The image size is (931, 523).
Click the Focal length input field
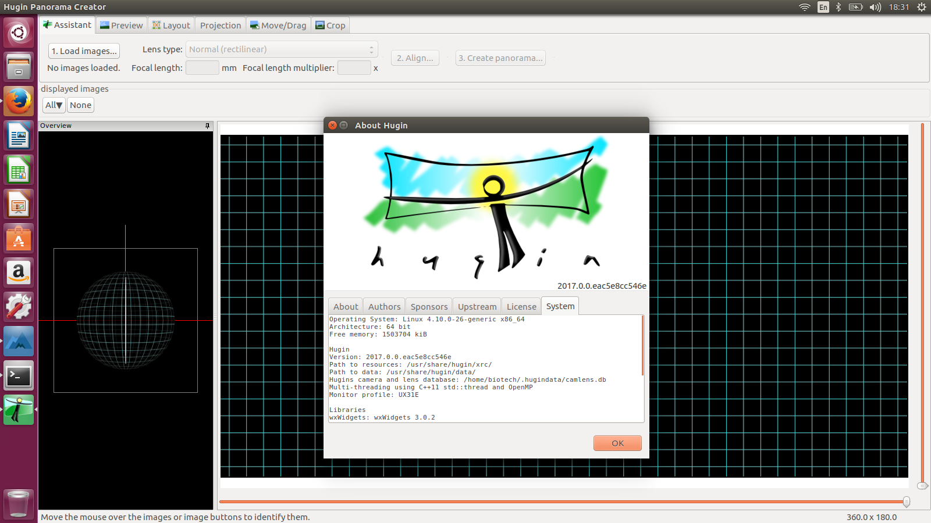pyautogui.click(x=202, y=67)
